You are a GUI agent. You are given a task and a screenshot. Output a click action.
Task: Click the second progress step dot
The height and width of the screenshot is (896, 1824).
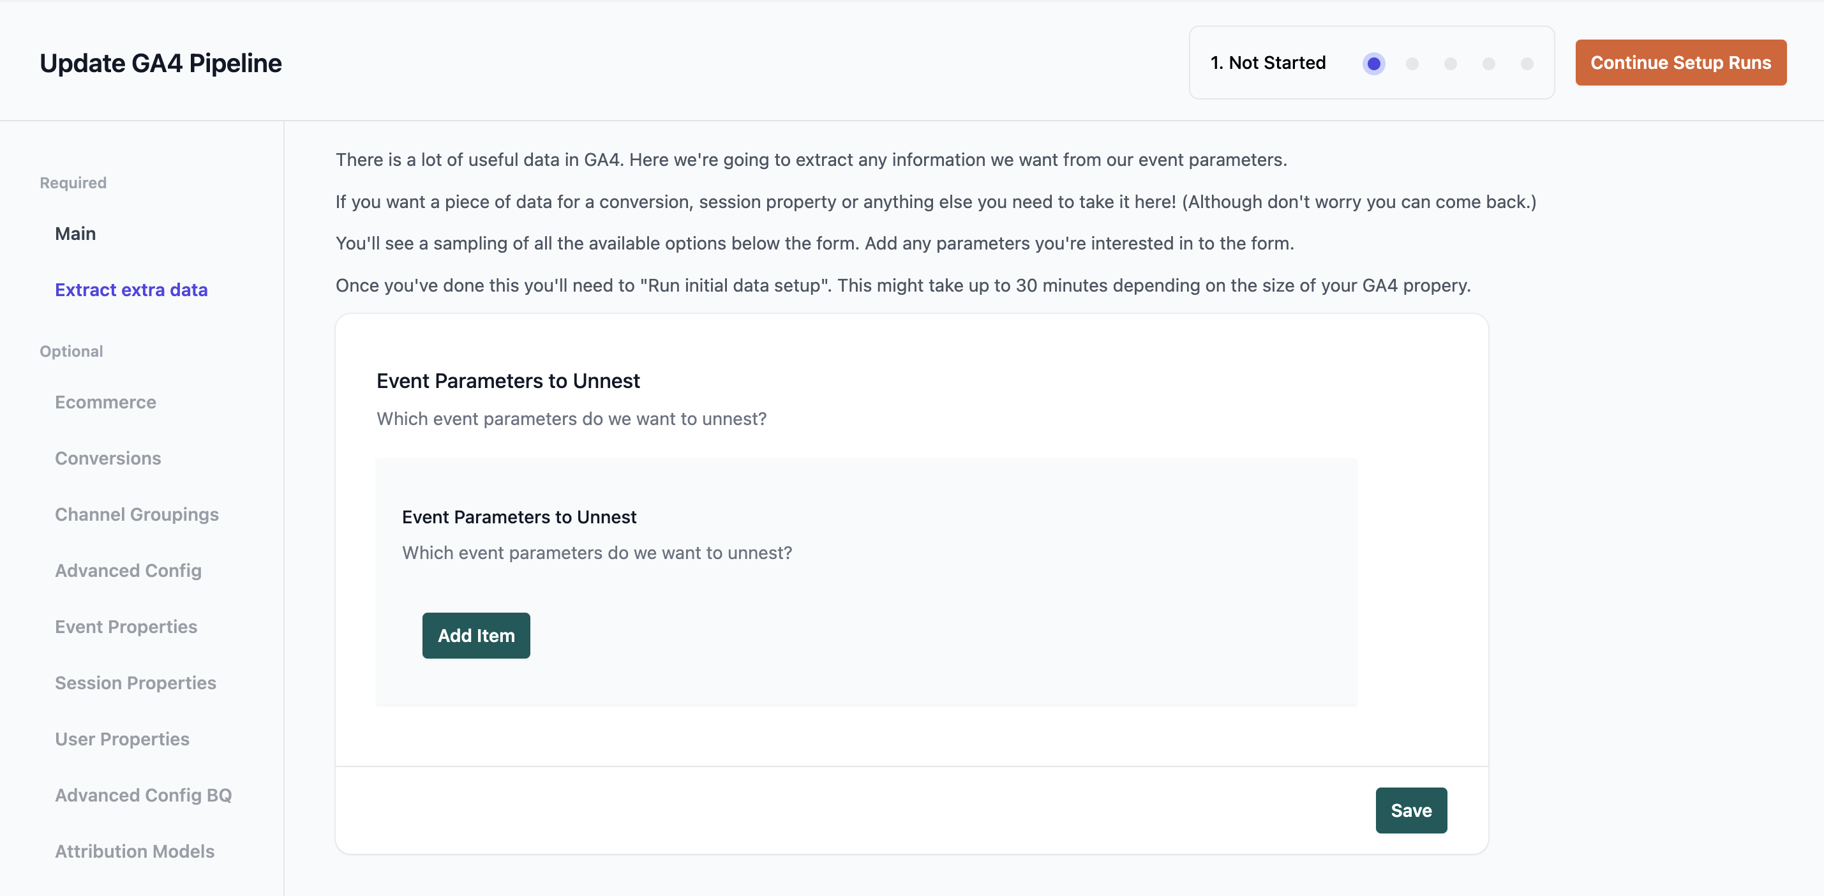click(x=1412, y=64)
